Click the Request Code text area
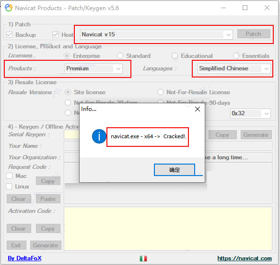Screen dimensions: 280x265 [x=168, y=183]
